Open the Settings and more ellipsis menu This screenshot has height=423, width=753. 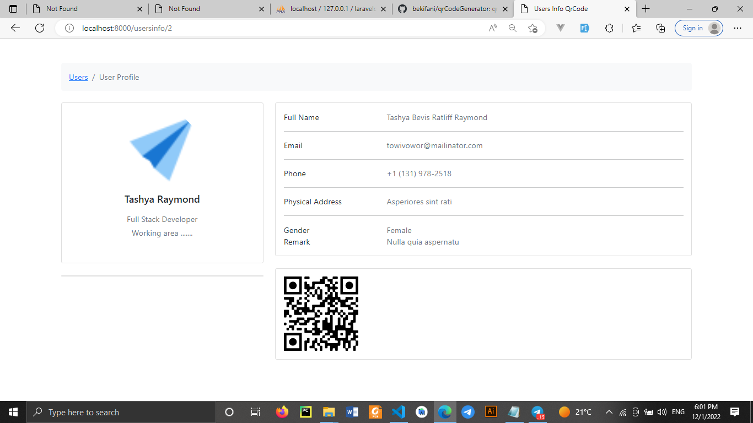pyautogui.click(x=737, y=28)
